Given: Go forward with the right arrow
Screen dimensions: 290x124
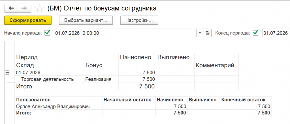Looking at the screenshot, I should click(x=25, y=8).
